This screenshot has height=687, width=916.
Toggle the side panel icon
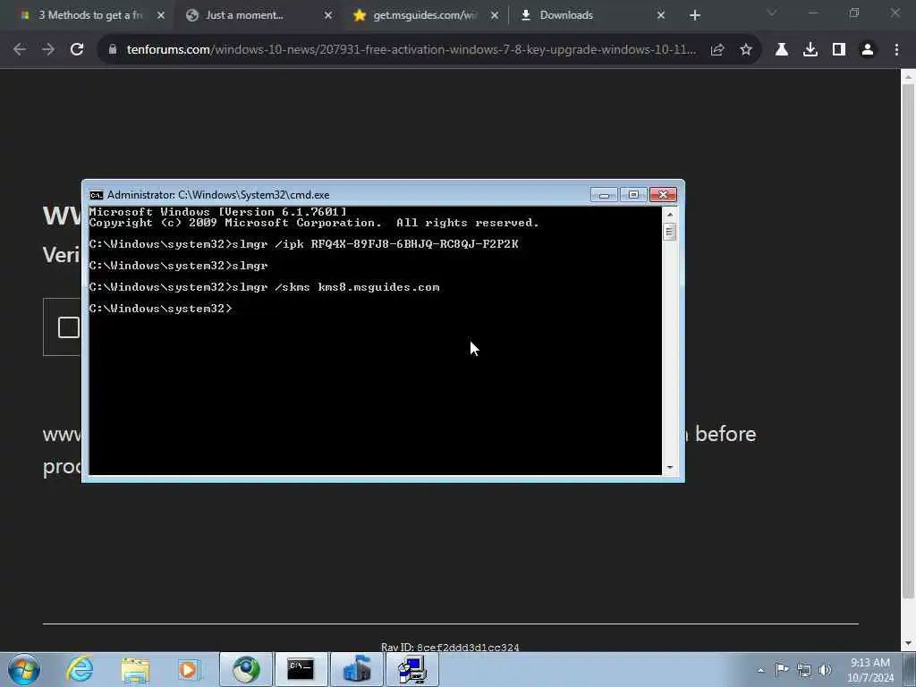point(839,50)
